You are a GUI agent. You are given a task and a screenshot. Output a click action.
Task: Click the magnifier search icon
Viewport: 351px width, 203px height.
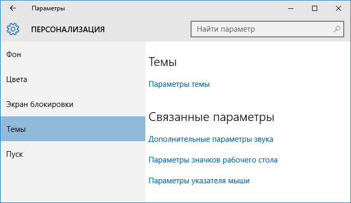(337, 29)
